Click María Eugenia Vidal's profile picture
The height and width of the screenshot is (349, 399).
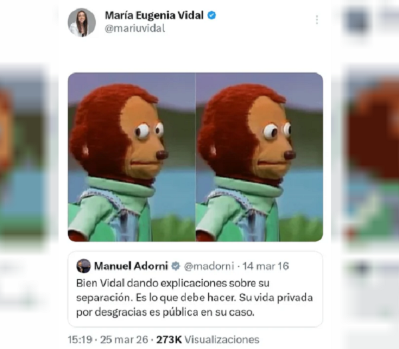click(82, 23)
